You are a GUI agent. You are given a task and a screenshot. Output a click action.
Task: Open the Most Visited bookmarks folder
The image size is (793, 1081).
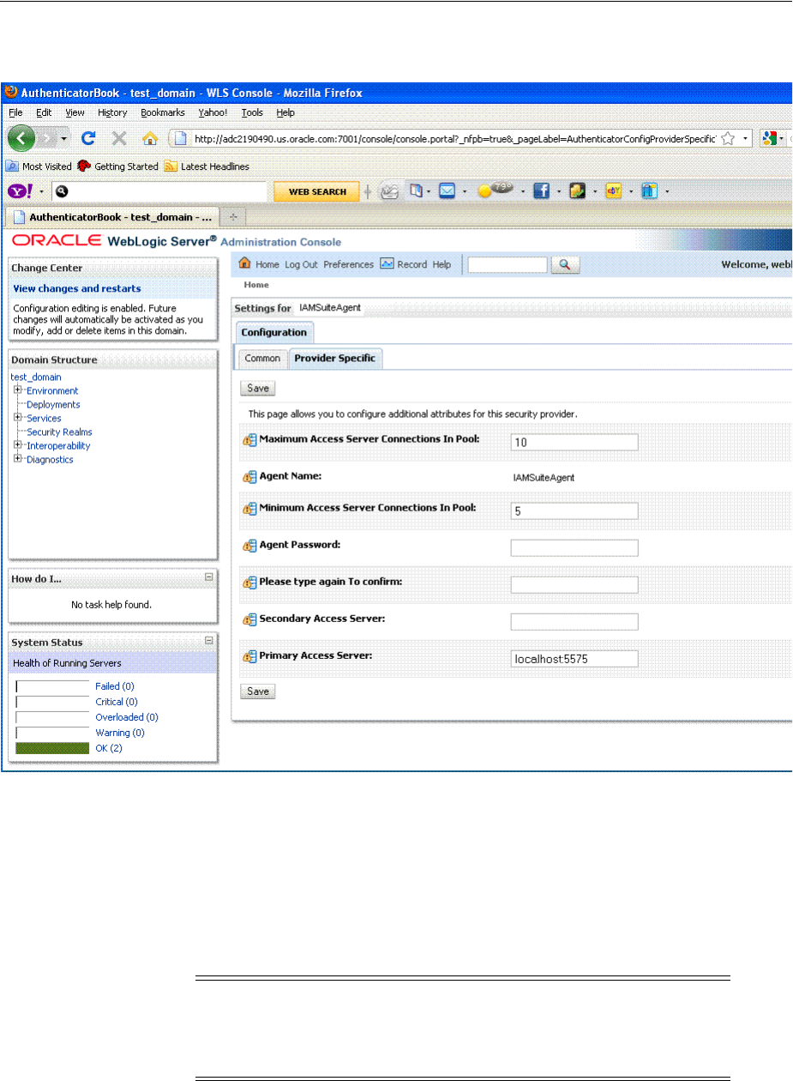[39, 166]
